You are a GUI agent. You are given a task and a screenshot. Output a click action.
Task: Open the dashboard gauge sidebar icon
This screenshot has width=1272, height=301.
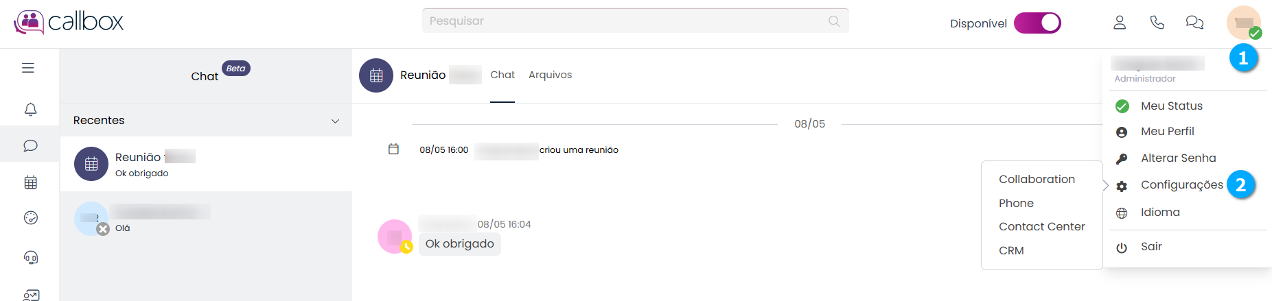[x=30, y=218]
